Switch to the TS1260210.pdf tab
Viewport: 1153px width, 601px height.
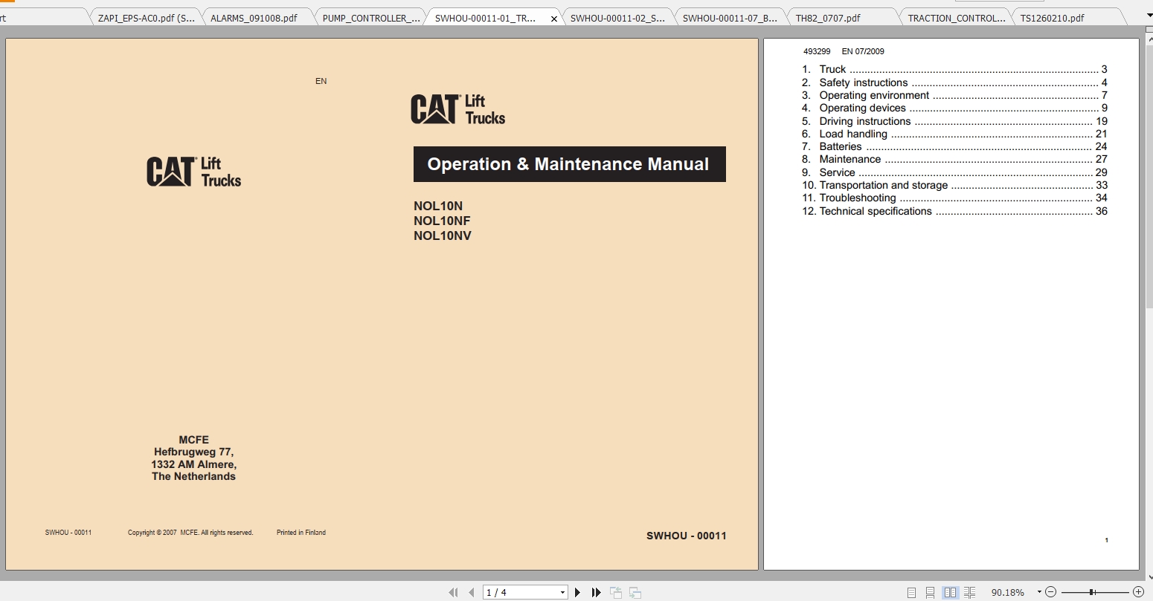coord(1053,18)
